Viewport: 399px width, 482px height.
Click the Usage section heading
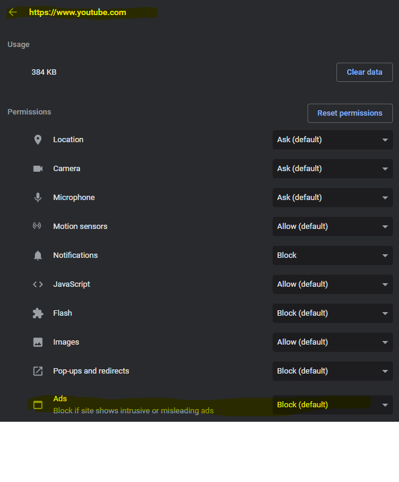[19, 45]
